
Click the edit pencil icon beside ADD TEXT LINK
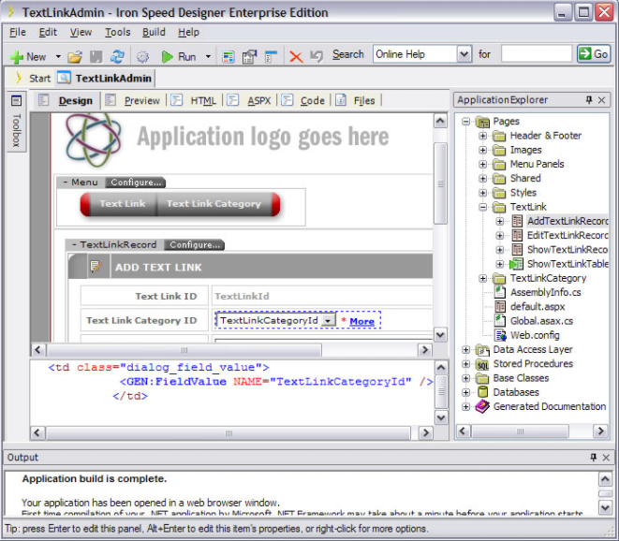click(x=96, y=267)
